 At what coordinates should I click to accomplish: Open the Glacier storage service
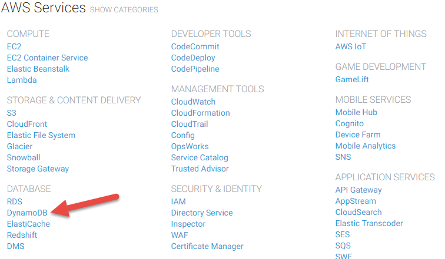coord(20,146)
